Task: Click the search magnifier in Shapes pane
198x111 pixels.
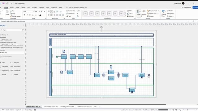Action: tap(23, 30)
